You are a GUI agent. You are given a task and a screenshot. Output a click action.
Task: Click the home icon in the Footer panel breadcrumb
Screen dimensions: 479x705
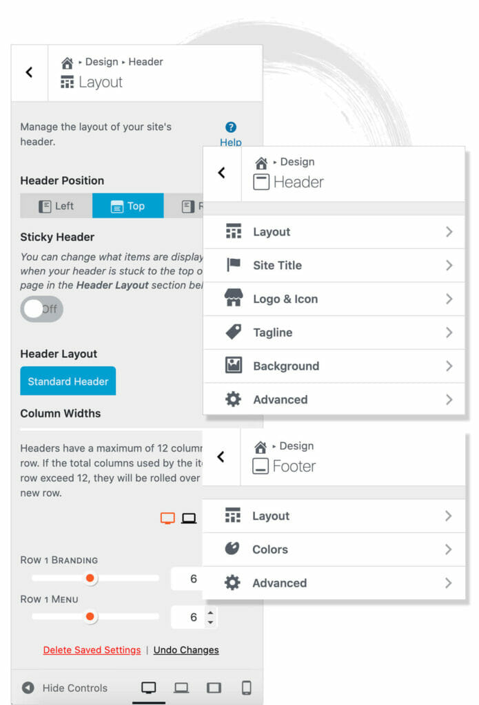click(261, 448)
